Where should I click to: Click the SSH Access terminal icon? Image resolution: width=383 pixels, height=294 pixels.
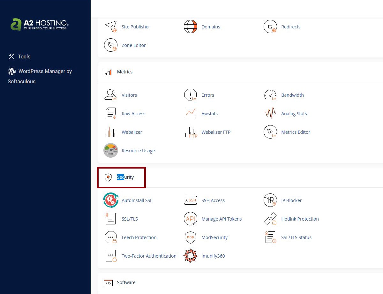click(191, 200)
